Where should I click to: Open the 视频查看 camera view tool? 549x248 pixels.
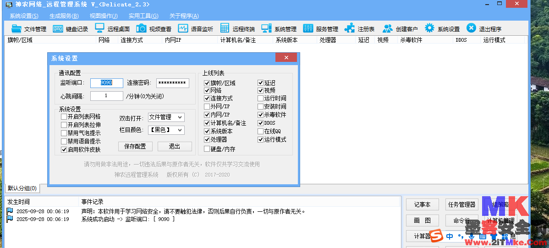pos(141,28)
